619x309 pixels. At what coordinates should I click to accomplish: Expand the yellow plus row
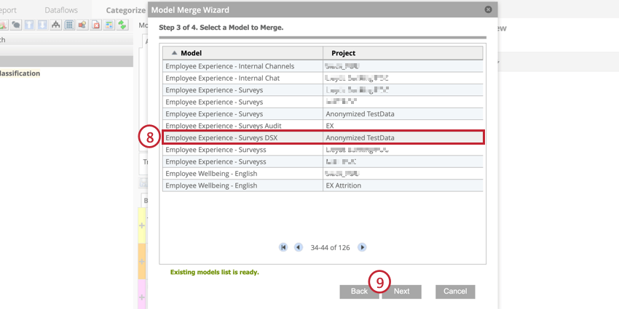pos(142,225)
